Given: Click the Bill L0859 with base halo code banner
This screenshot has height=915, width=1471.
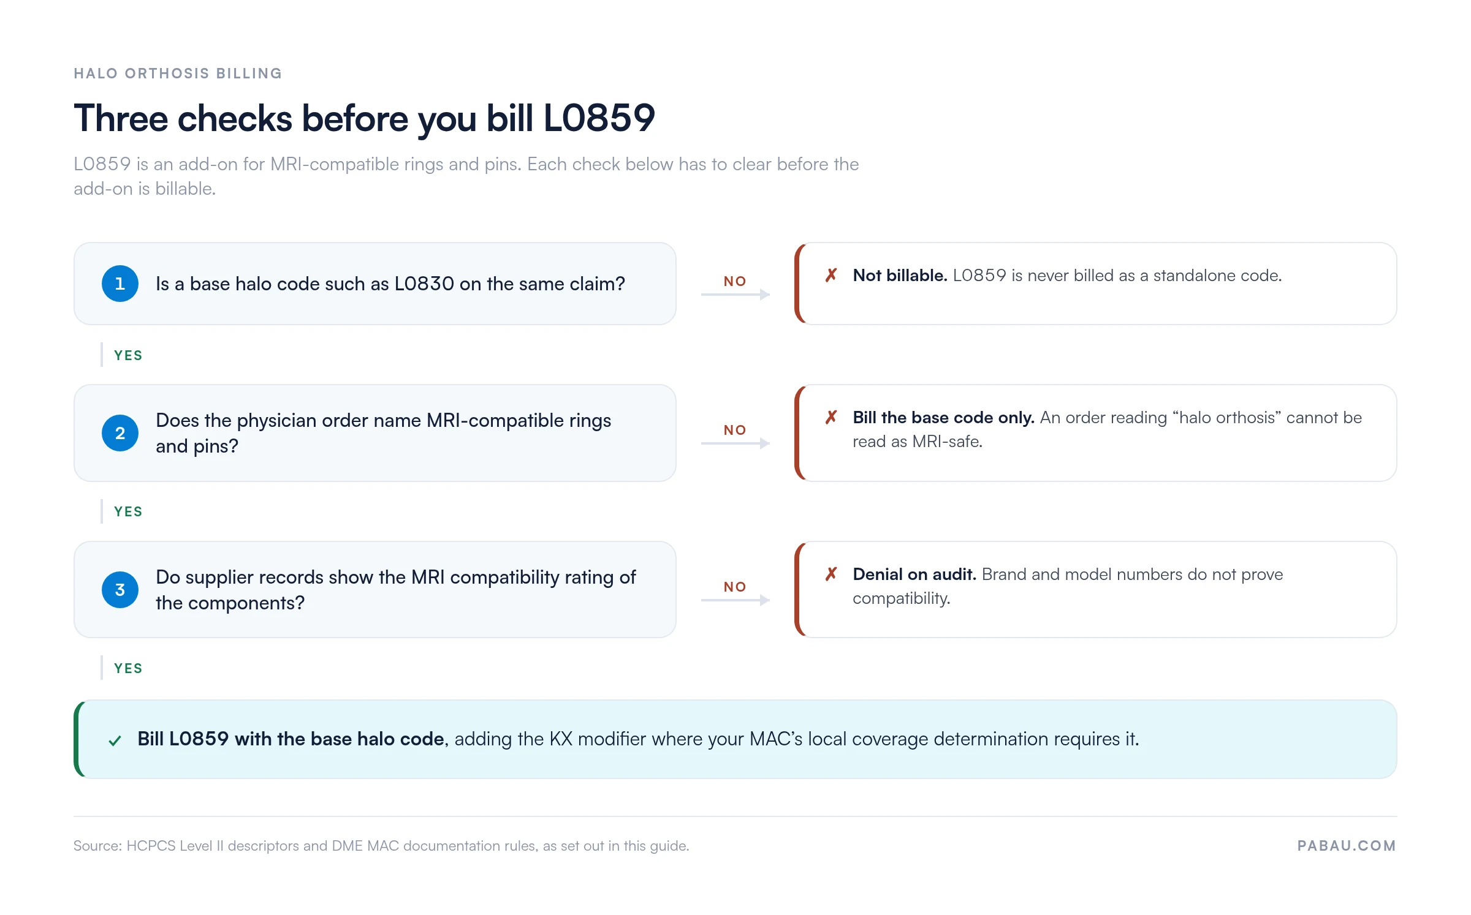Looking at the screenshot, I should 735,739.
